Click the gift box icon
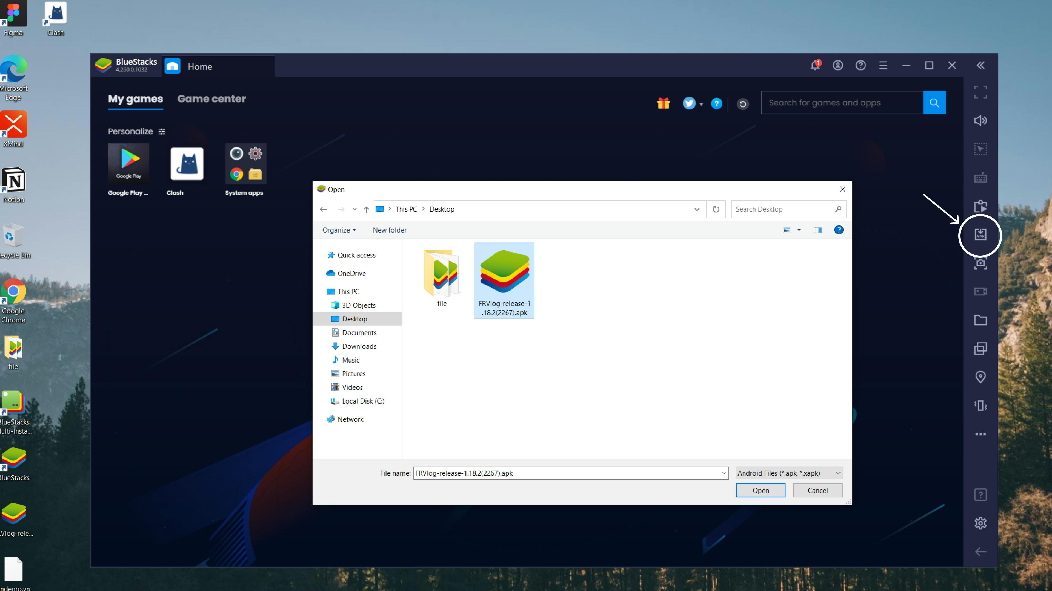 point(664,104)
